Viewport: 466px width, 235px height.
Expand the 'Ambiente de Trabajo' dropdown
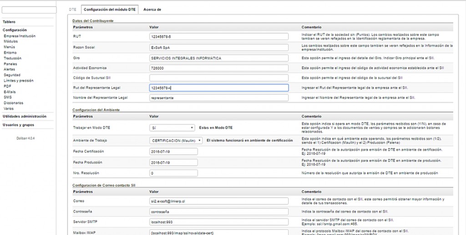(176, 140)
